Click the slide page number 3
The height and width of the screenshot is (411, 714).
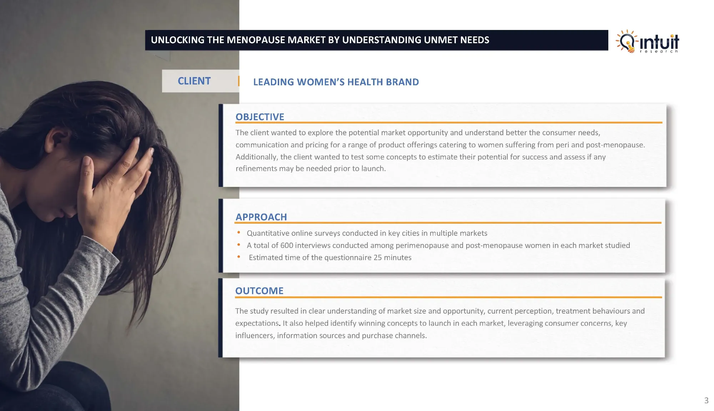[x=706, y=400]
